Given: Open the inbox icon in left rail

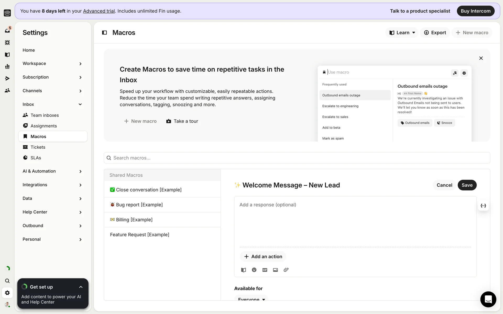Looking at the screenshot, I should pyautogui.click(x=7, y=31).
